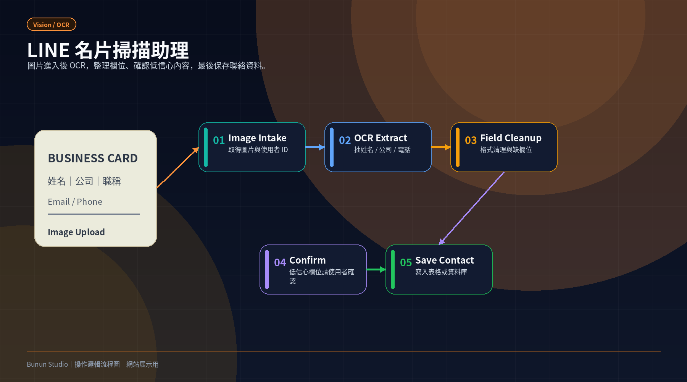Select the 01 Image Intake node
This screenshot has width=687, height=382.
click(x=252, y=147)
